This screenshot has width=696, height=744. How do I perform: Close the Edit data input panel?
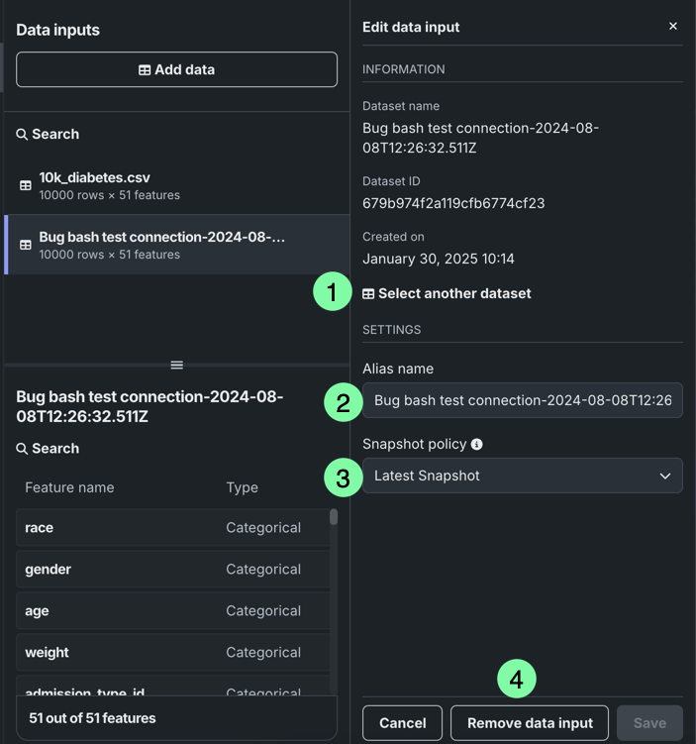pos(673,27)
